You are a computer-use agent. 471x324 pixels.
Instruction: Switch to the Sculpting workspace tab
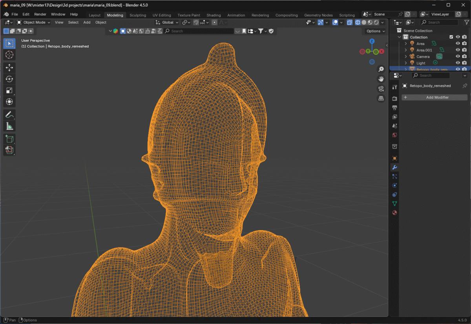[x=138, y=15]
